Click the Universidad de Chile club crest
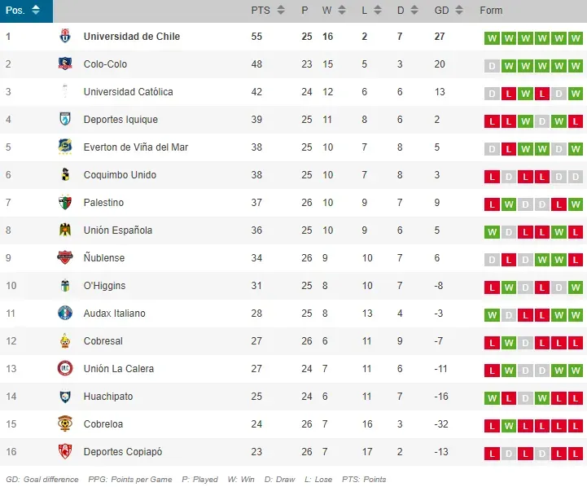This screenshot has width=587, height=487. 65,37
